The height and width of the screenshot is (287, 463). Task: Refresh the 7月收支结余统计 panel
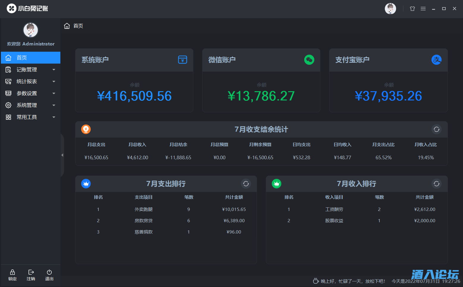pyautogui.click(x=436, y=129)
